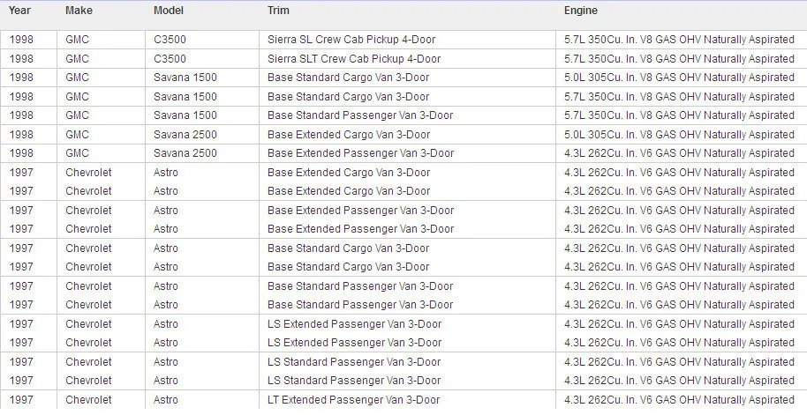Viewport: 807px width, 415px height.
Task: Click the Trim column header
Action: pyautogui.click(x=277, y=11)
